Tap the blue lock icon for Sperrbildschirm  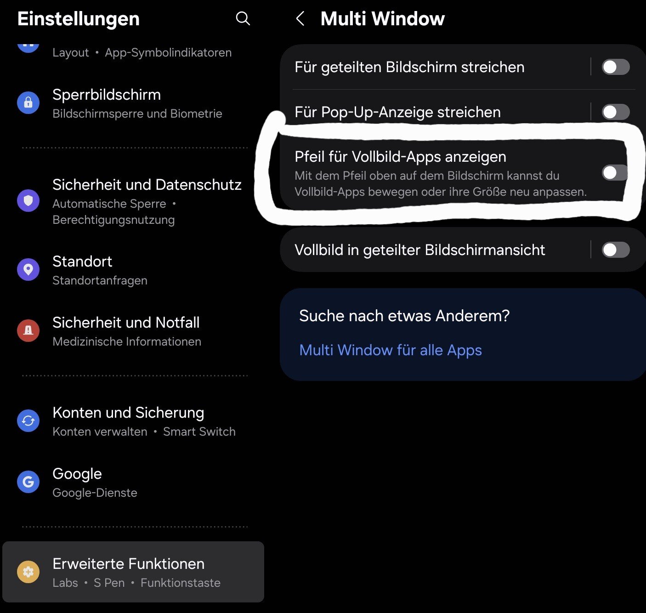coord(28,102)
